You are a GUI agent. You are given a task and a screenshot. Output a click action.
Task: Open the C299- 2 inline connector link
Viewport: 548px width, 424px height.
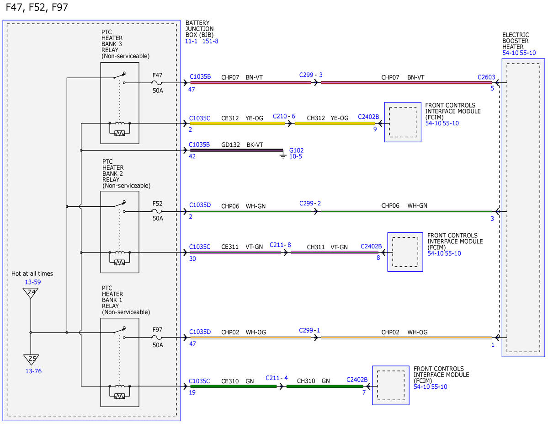[x=310, y=203]
